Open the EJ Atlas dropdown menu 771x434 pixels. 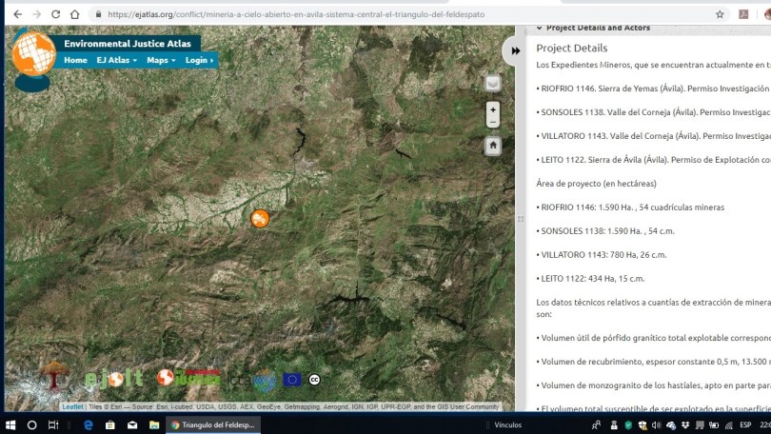(x=116, y=60)
